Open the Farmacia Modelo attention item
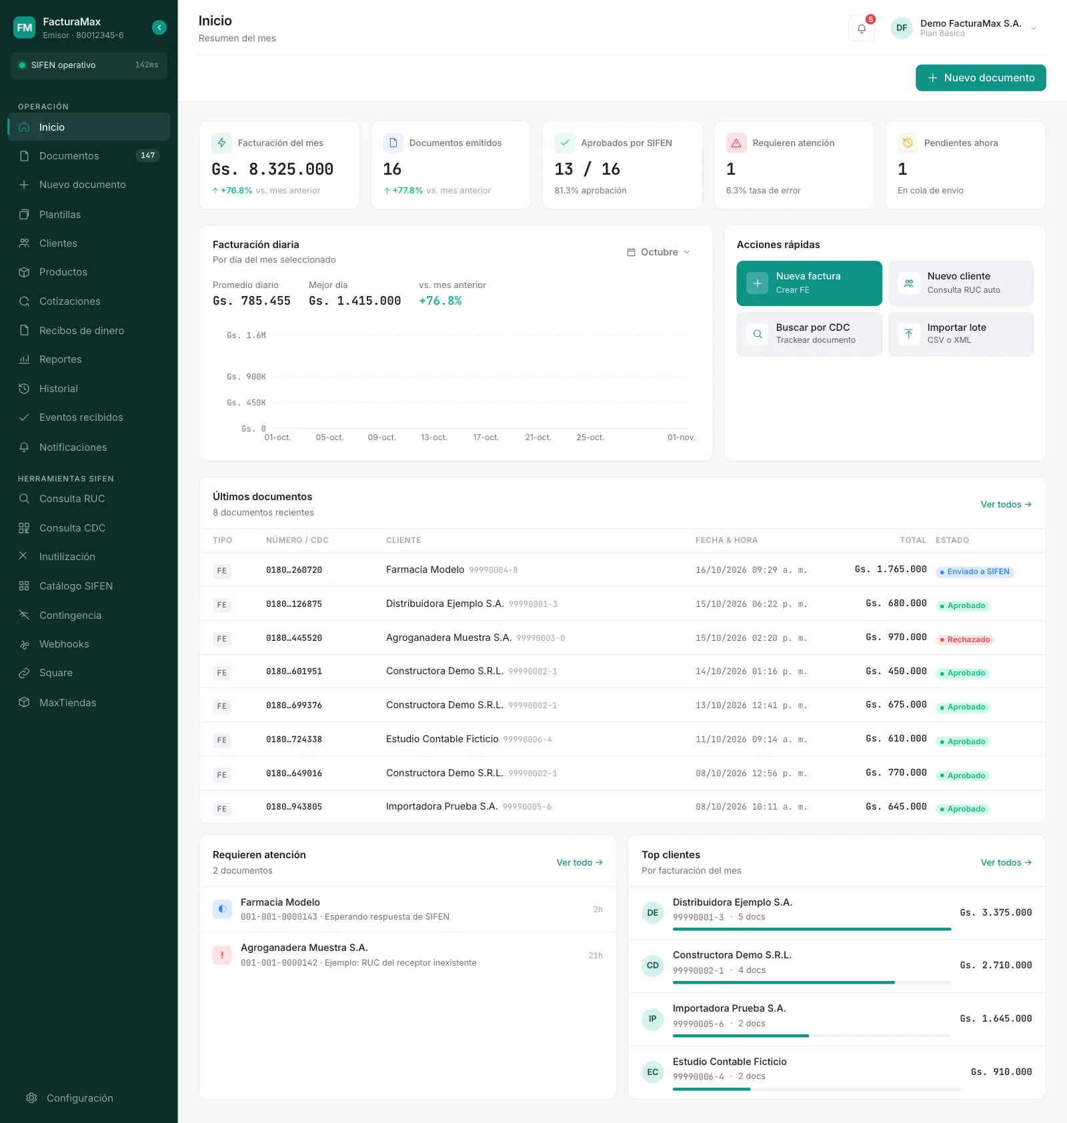 tap(407, 910)
